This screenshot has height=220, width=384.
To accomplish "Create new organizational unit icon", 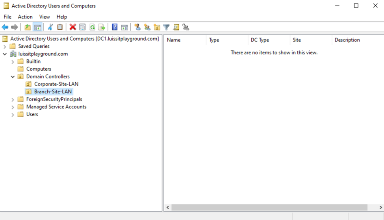I will (x=157, y=27).
